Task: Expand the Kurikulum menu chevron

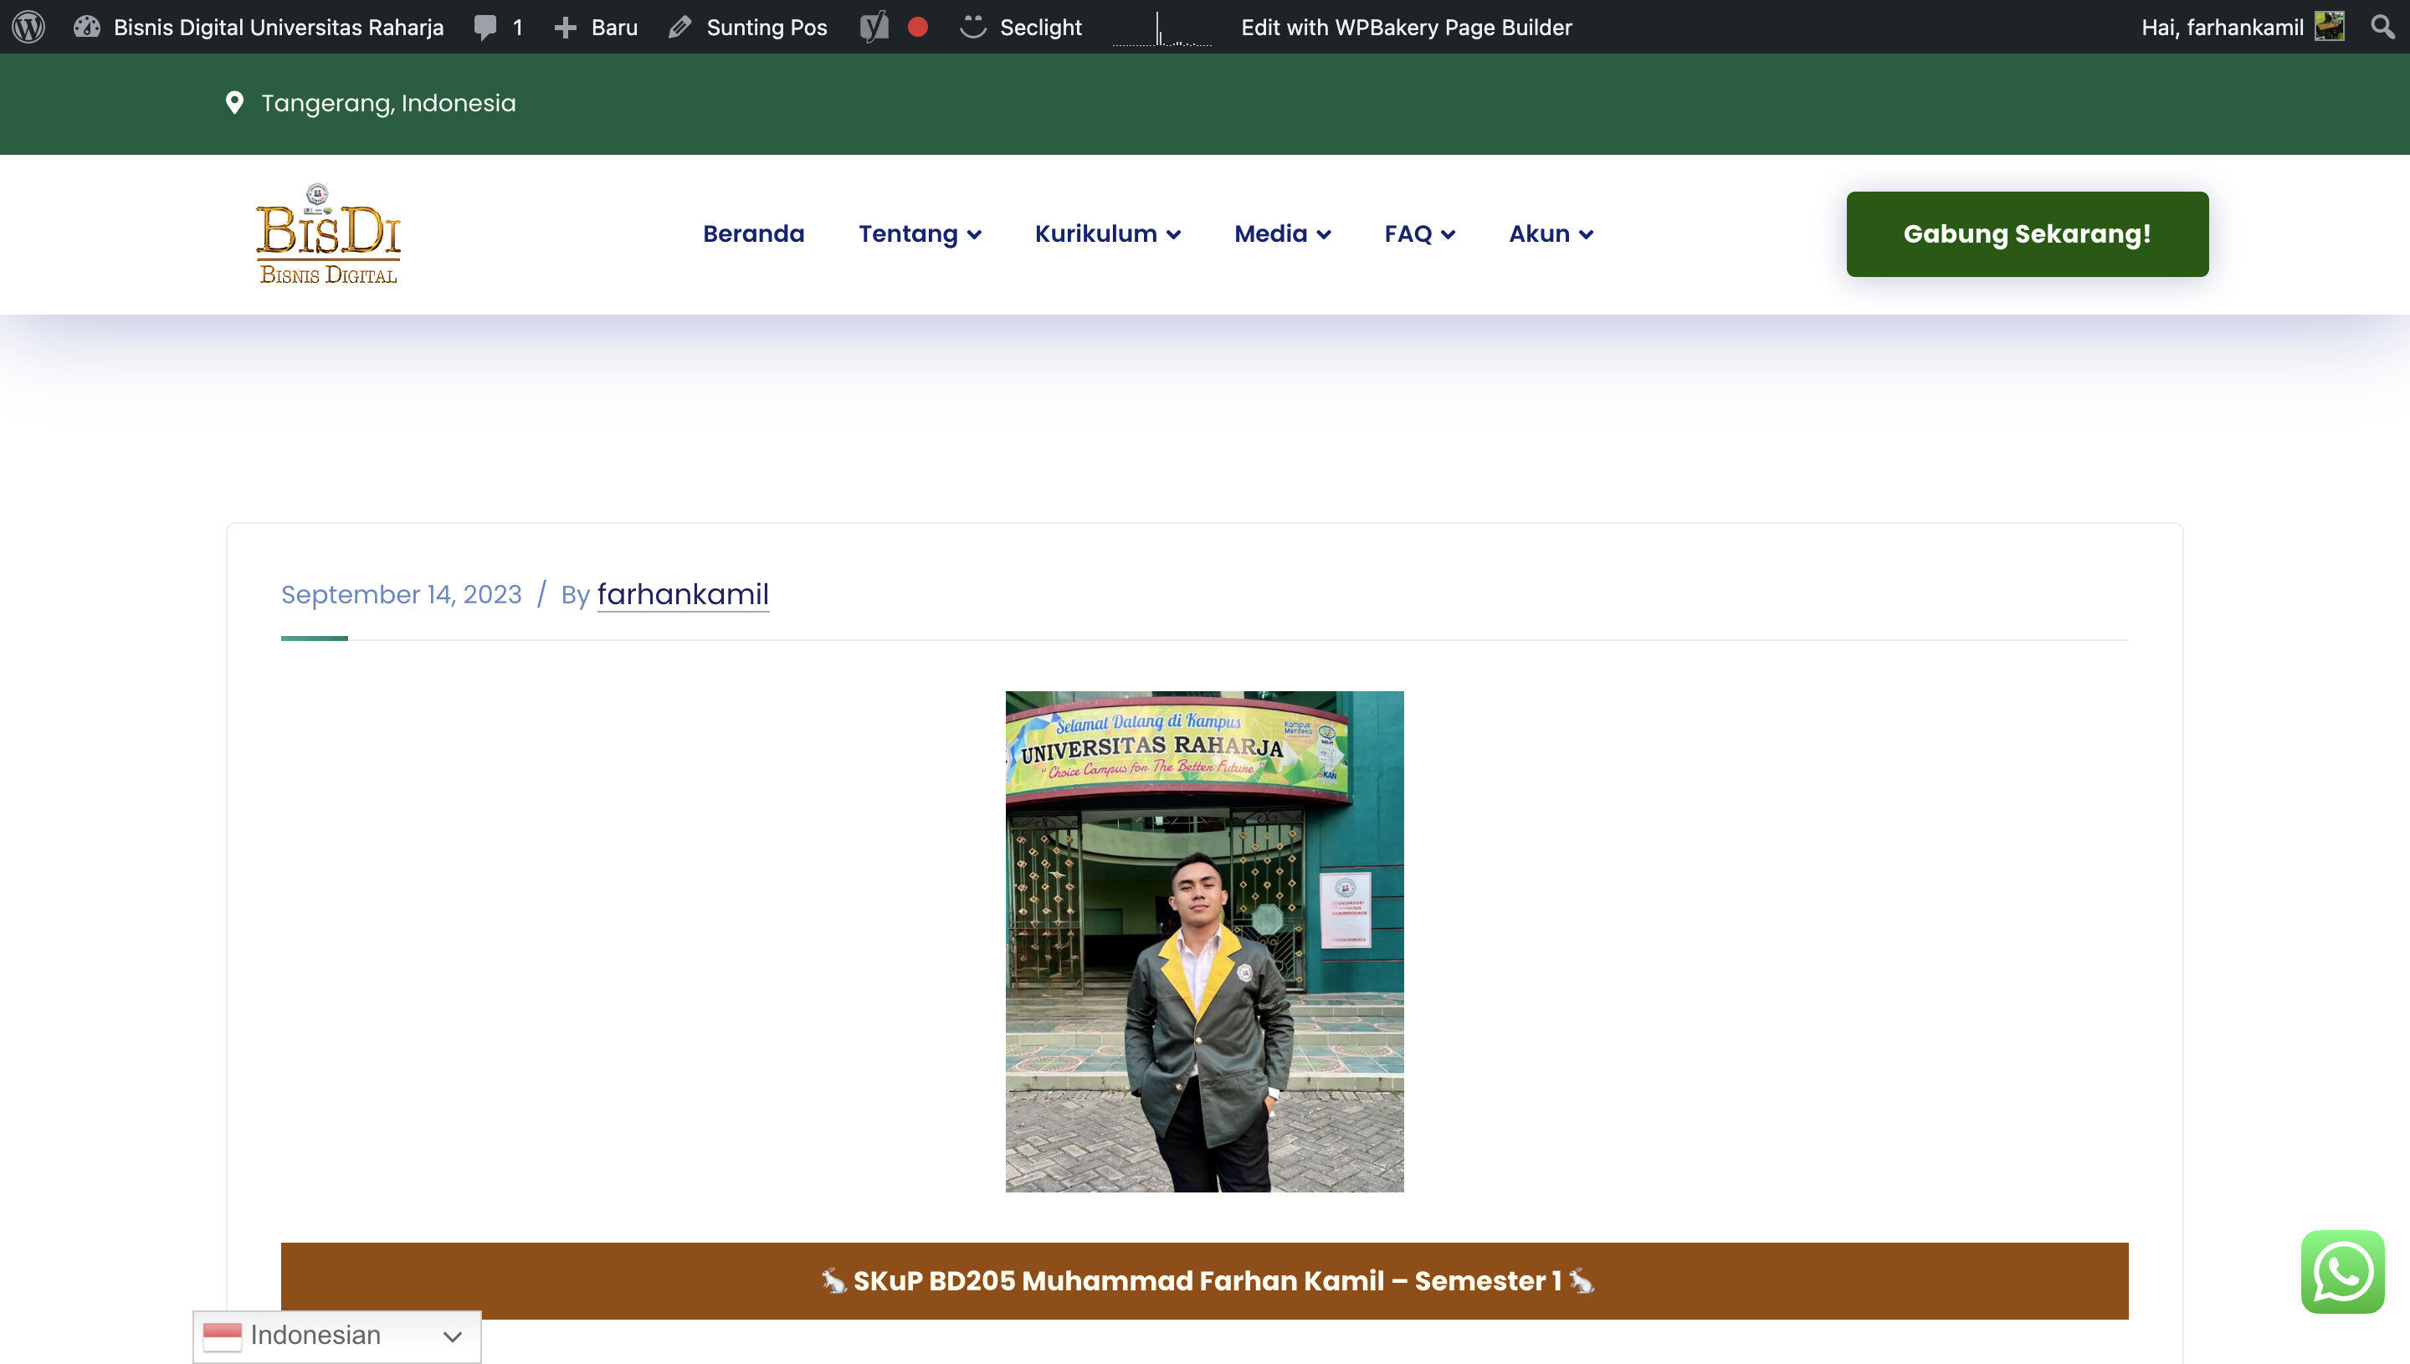Action: 1174,234
